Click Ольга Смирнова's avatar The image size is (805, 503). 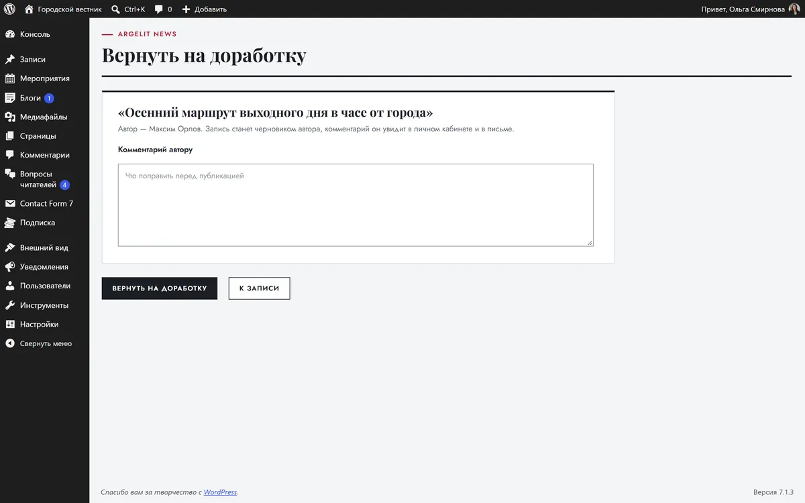(794, 9)
